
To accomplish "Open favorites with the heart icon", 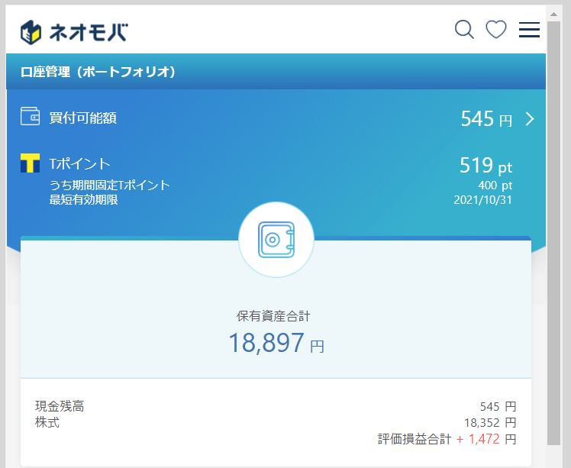I will 496,30.
